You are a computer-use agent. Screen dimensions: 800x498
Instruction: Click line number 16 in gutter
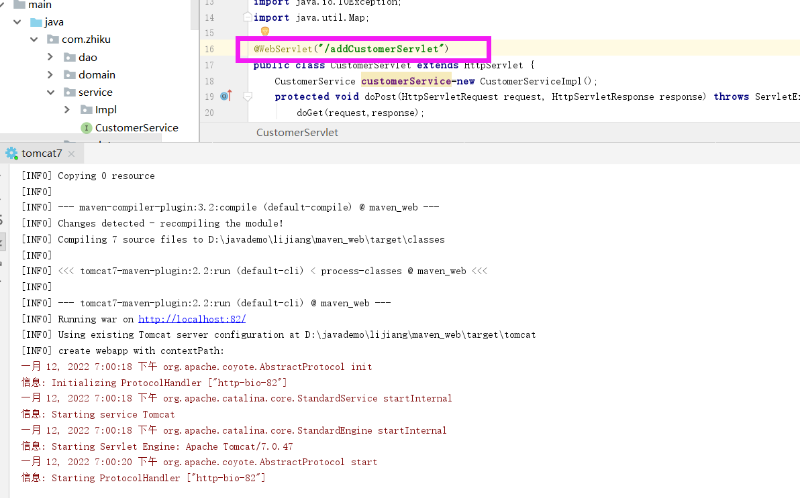tap(209, 49)
